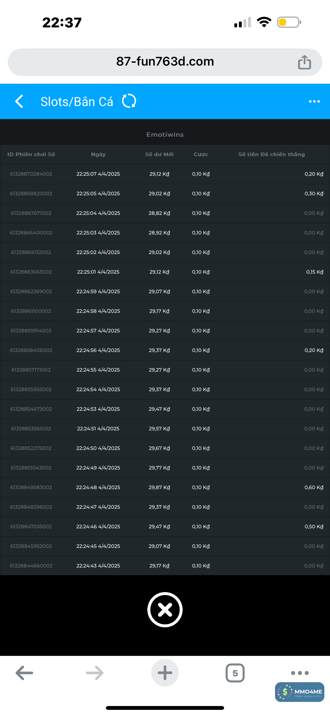Tap the share icon in address bar

click(x=304, y=62)
